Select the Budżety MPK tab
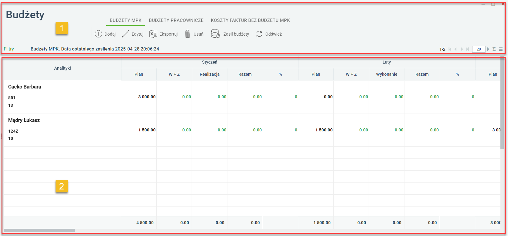 [x=125, y=20]
